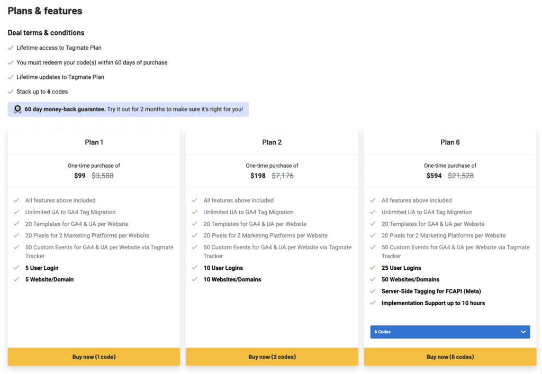Click the Deal terms & conditions heading
542x374 pixels.
click(x=46, y=33)
